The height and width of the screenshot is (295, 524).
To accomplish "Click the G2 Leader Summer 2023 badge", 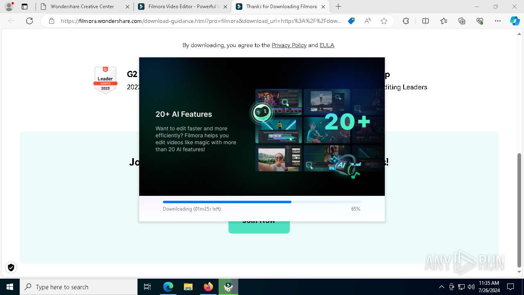I will click(106, 80).
